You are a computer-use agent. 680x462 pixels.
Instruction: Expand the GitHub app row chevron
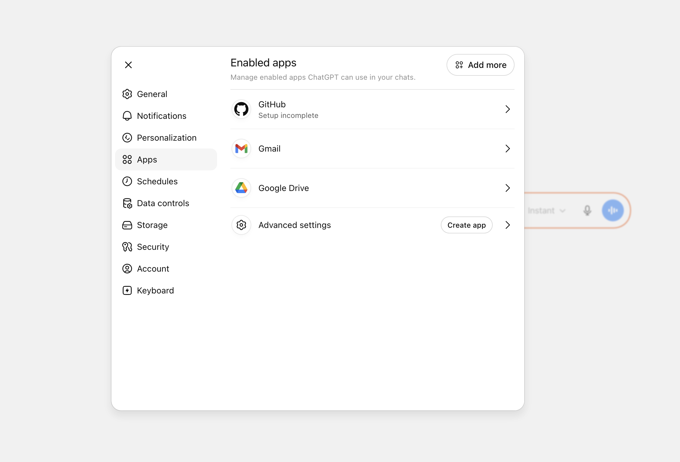click(x=508, y=109)
